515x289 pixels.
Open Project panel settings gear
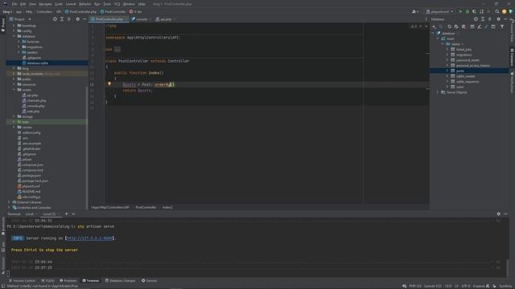[x=77, y=19]
